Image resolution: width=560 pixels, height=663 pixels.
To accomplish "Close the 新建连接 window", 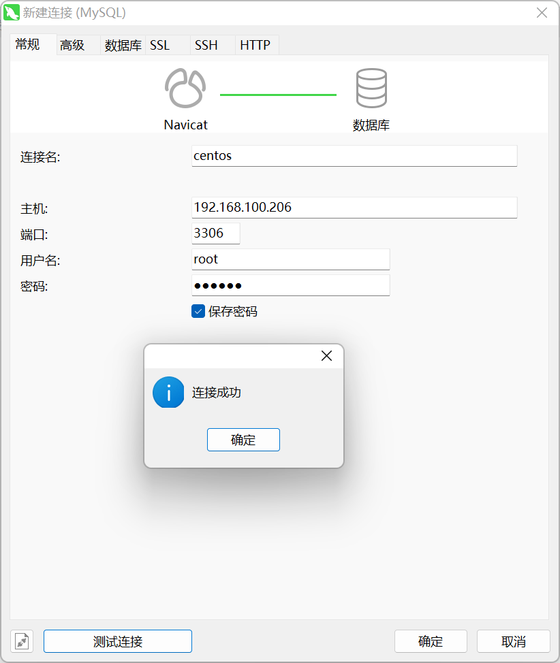I will pyautogui.click(x=542, y=12).
